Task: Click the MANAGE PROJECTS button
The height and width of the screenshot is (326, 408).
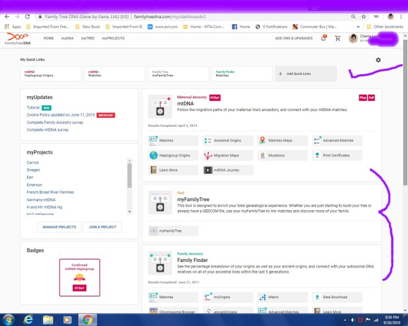Action: [x=59, y=227]
